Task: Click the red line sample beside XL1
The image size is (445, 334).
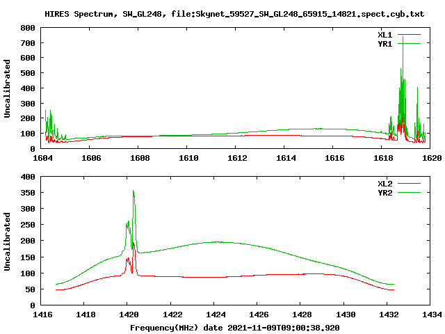Action: tap(409, 35)
